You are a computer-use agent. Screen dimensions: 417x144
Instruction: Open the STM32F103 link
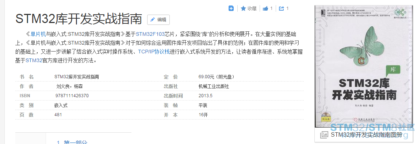pyautogui.click(x=150, y=34)
